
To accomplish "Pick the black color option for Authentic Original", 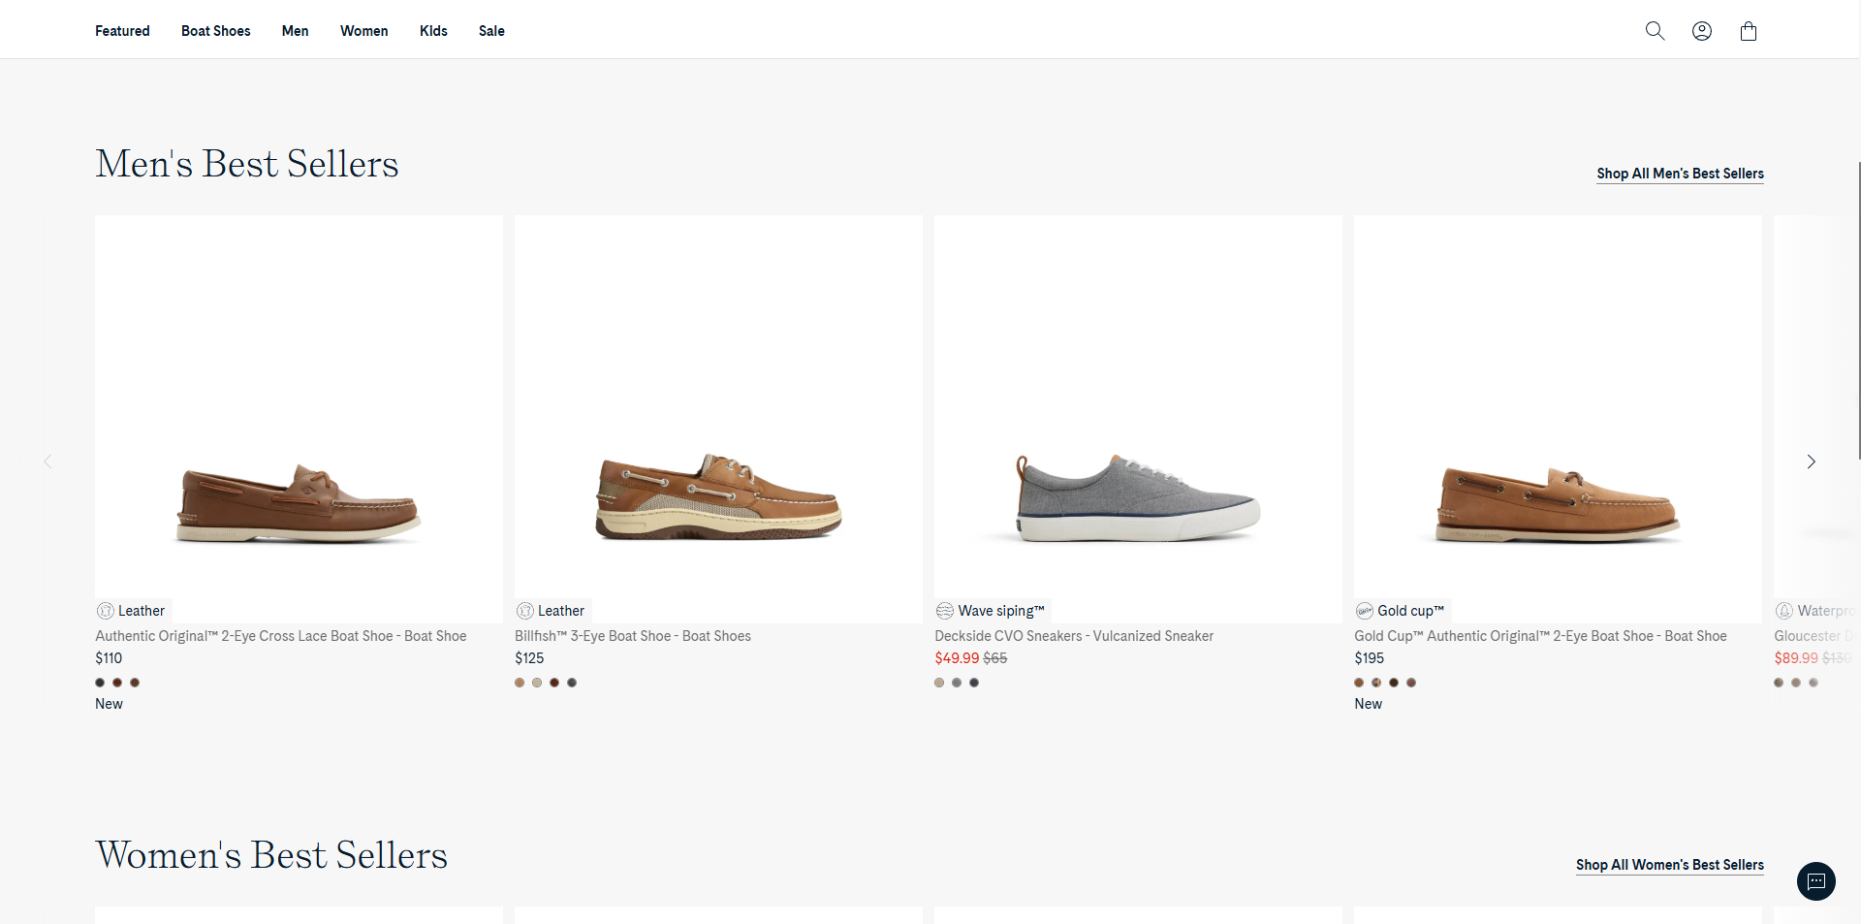I will pos(99,683).
